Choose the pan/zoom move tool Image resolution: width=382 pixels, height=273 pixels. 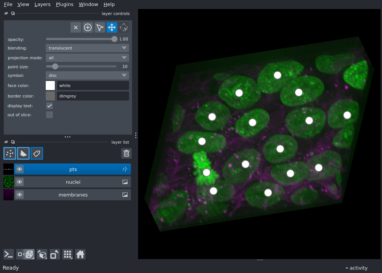coord(112,27)
